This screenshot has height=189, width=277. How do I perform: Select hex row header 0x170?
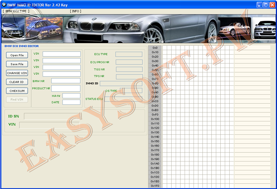click(x=155, y=150)
